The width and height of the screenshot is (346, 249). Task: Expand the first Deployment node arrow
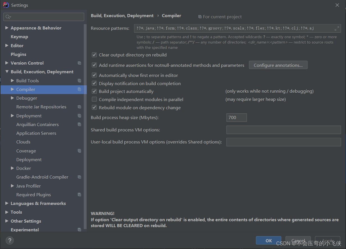point(12,116)
